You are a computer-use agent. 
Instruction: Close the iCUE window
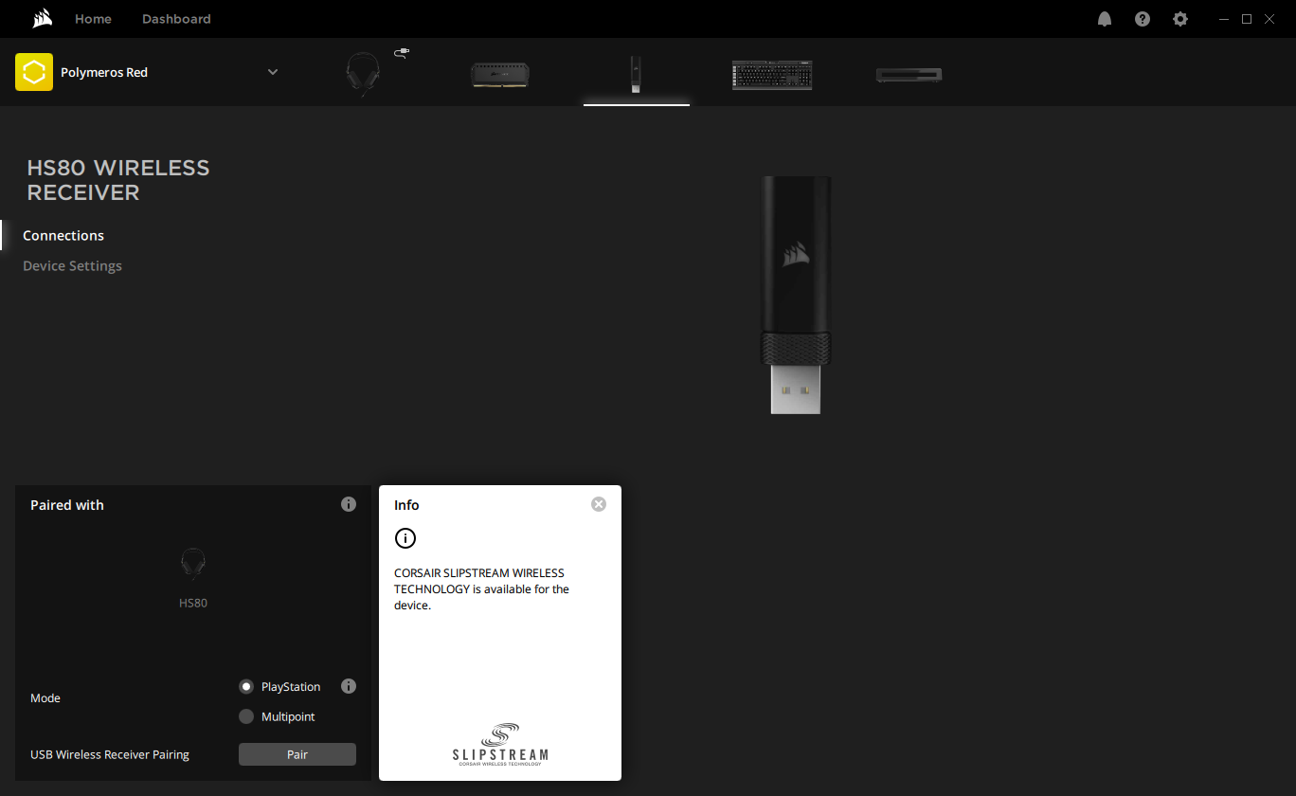point(1270,19)
